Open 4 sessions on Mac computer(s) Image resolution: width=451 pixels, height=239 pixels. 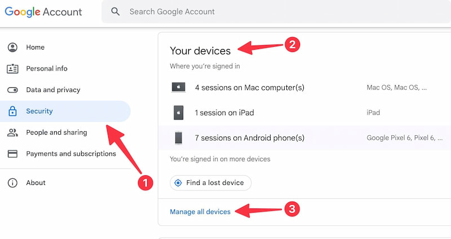[x=250, y=87]
